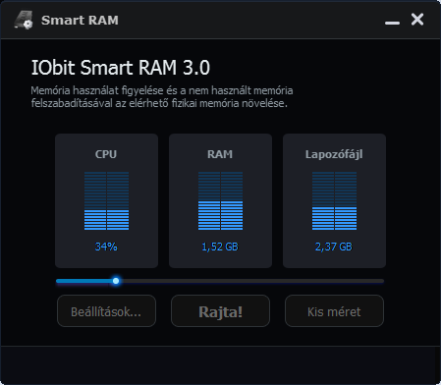Click the RAM panel heading
The image size is (441, 385).
point(220,154)
